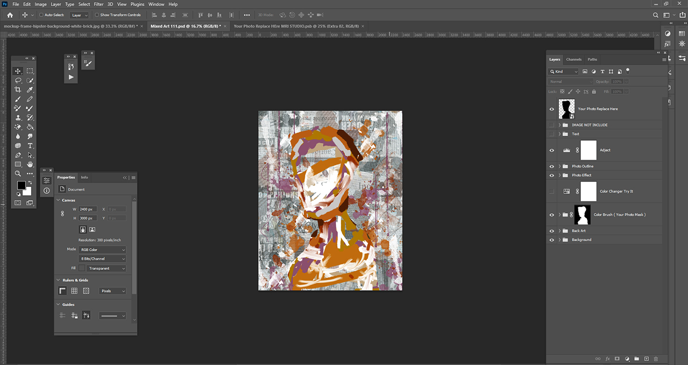
Task: Delete layer with the trash icon
Action: (x=655, y=359)
